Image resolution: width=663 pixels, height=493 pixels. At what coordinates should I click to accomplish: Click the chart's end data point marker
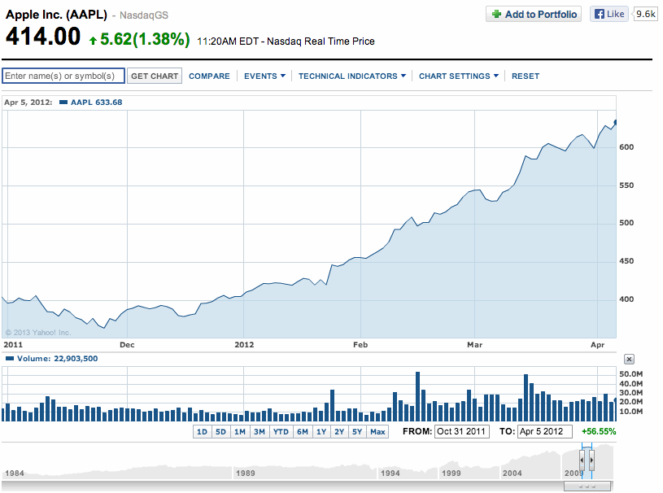(616, 122)
